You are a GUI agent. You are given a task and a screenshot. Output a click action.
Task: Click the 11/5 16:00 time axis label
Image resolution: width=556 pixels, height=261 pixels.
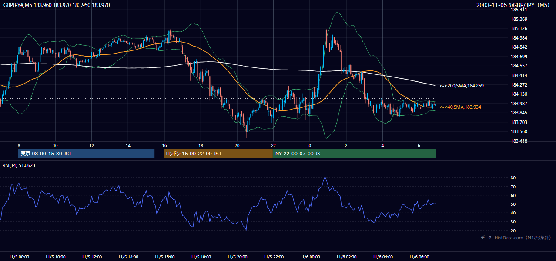pyautogui.click(x=164, y=257)
